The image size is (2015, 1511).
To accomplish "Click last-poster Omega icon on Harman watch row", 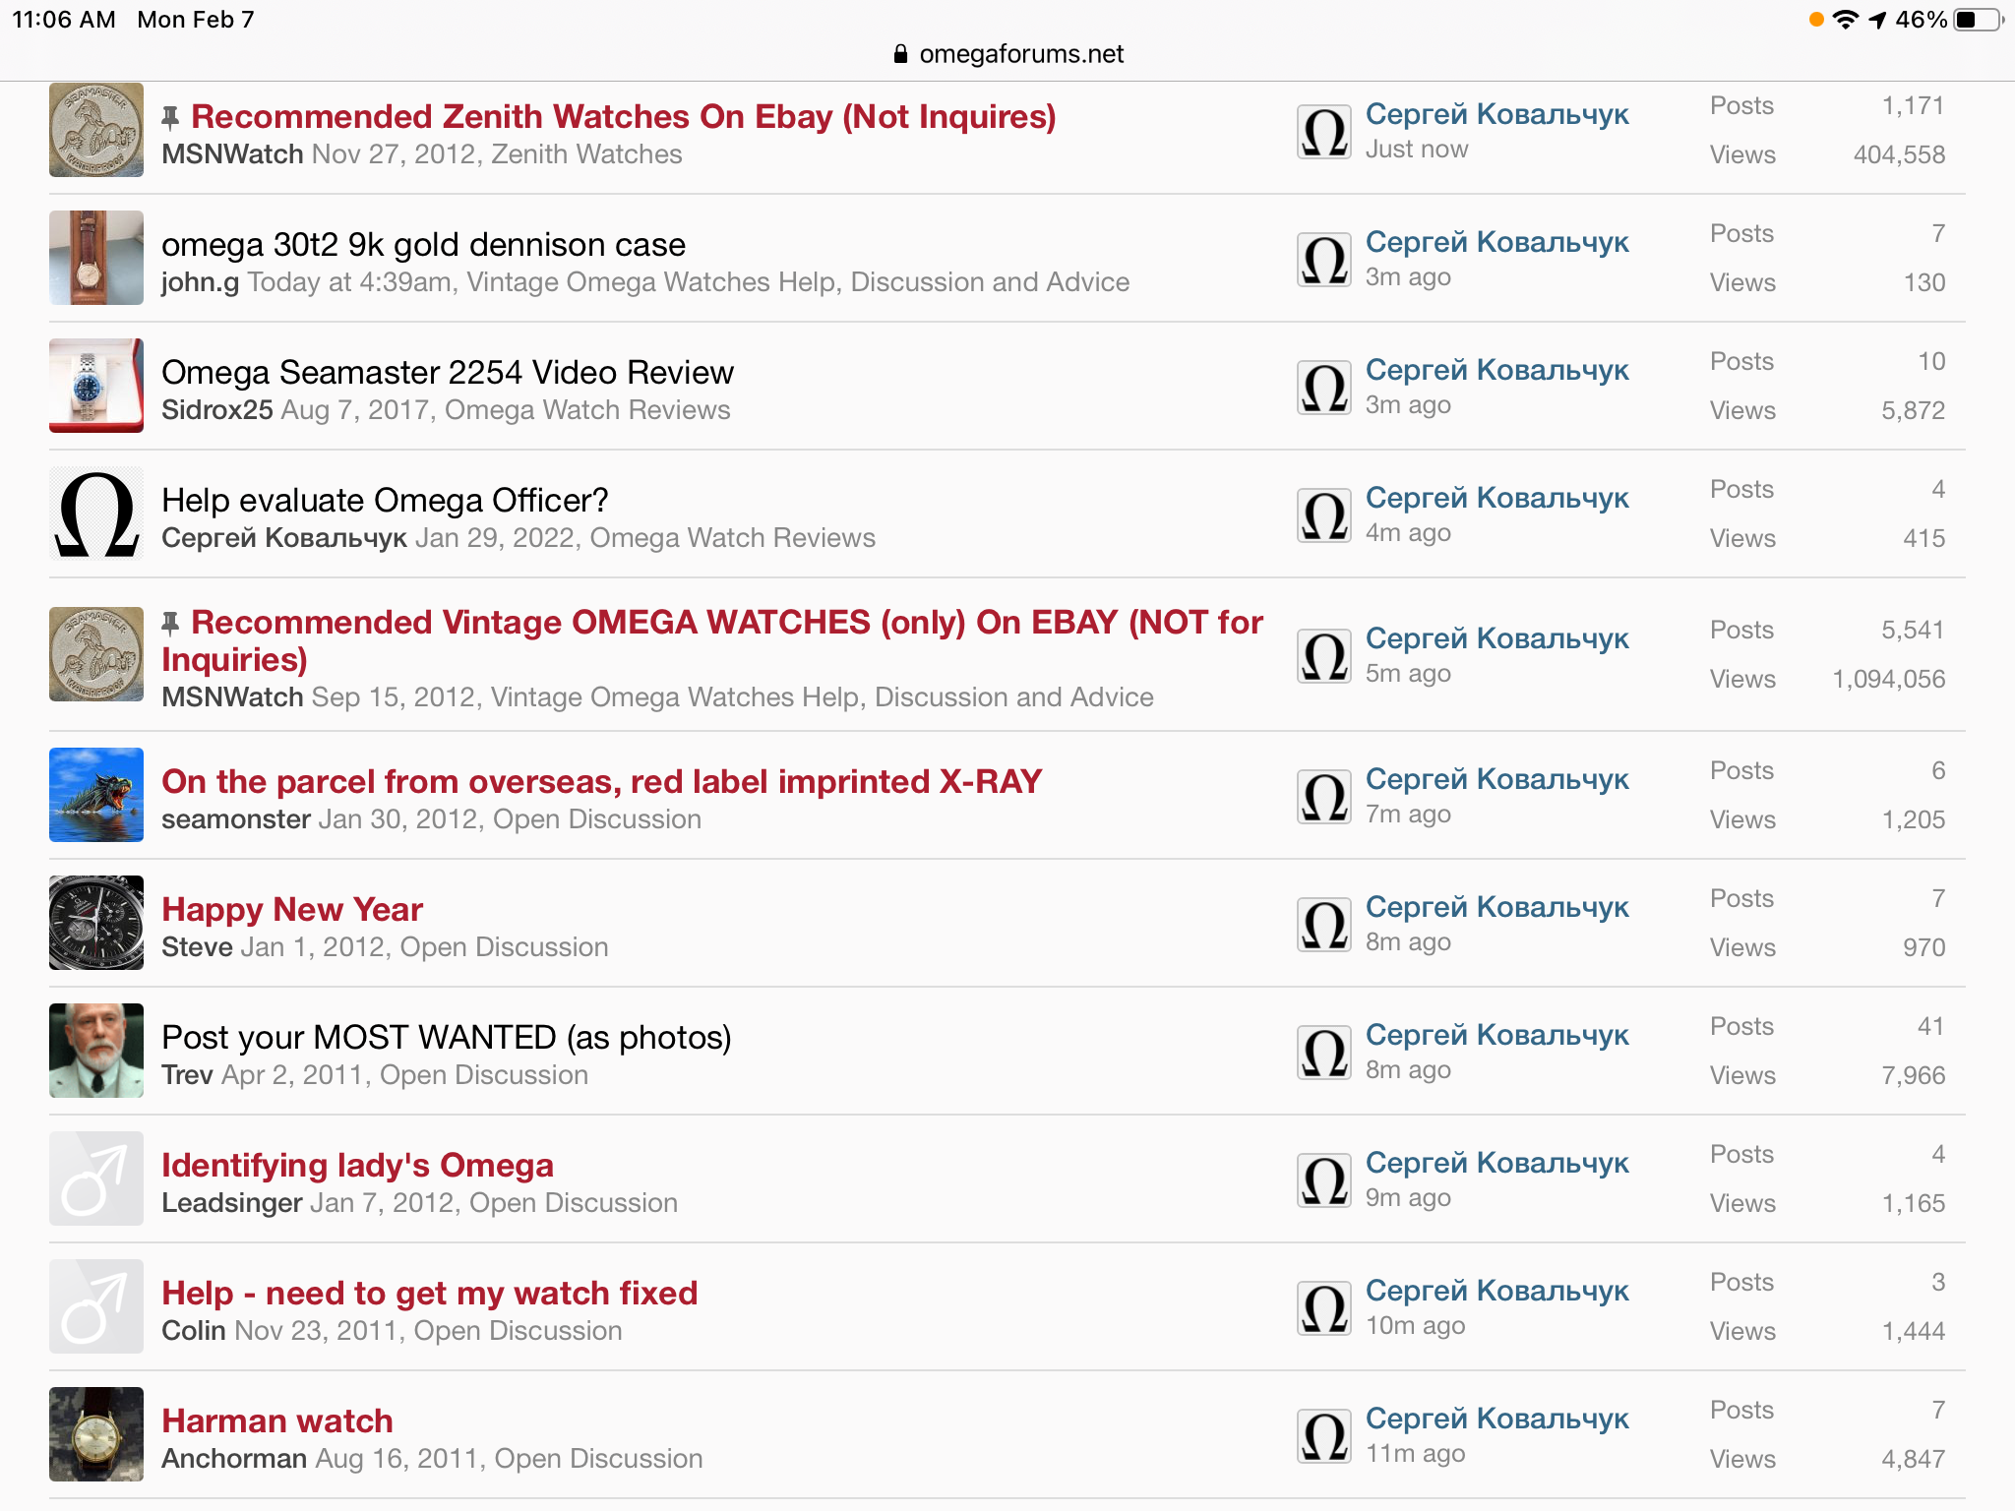I will point(1323,1436).
